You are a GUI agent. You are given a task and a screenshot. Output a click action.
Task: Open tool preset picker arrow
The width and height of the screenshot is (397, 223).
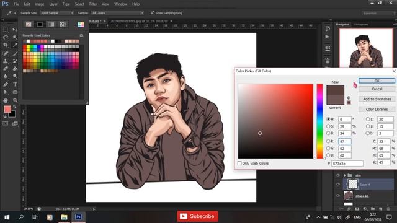15,13
